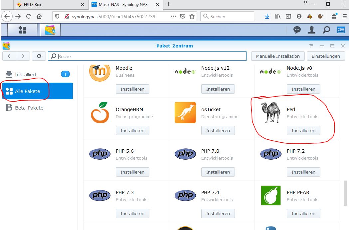This screenshot has width=349, height=230.
Task: Click the DSM search magnifier icon
Action: pyautogui.click(x=326, y=30)
